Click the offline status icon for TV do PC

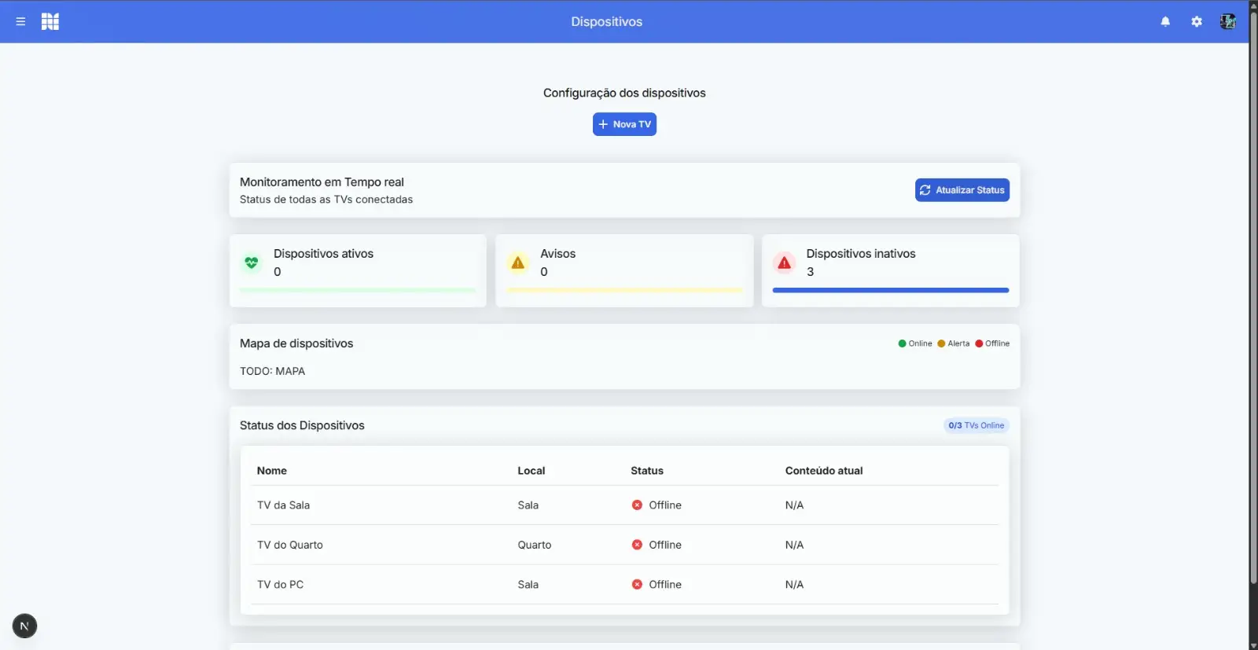[x=637, y=585]
